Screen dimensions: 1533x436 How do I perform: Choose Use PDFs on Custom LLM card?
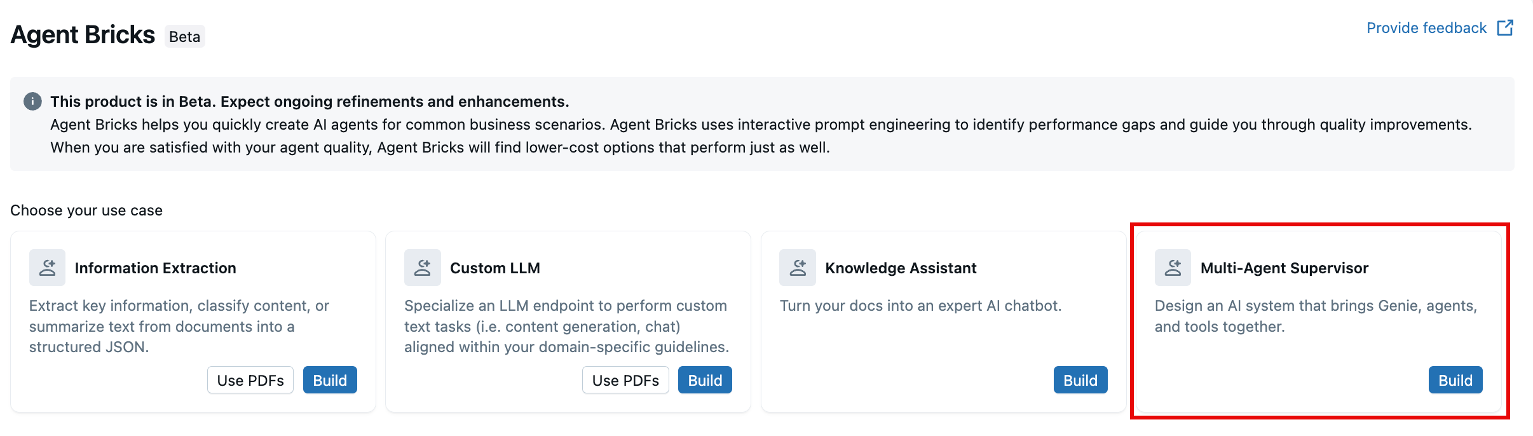625,380
